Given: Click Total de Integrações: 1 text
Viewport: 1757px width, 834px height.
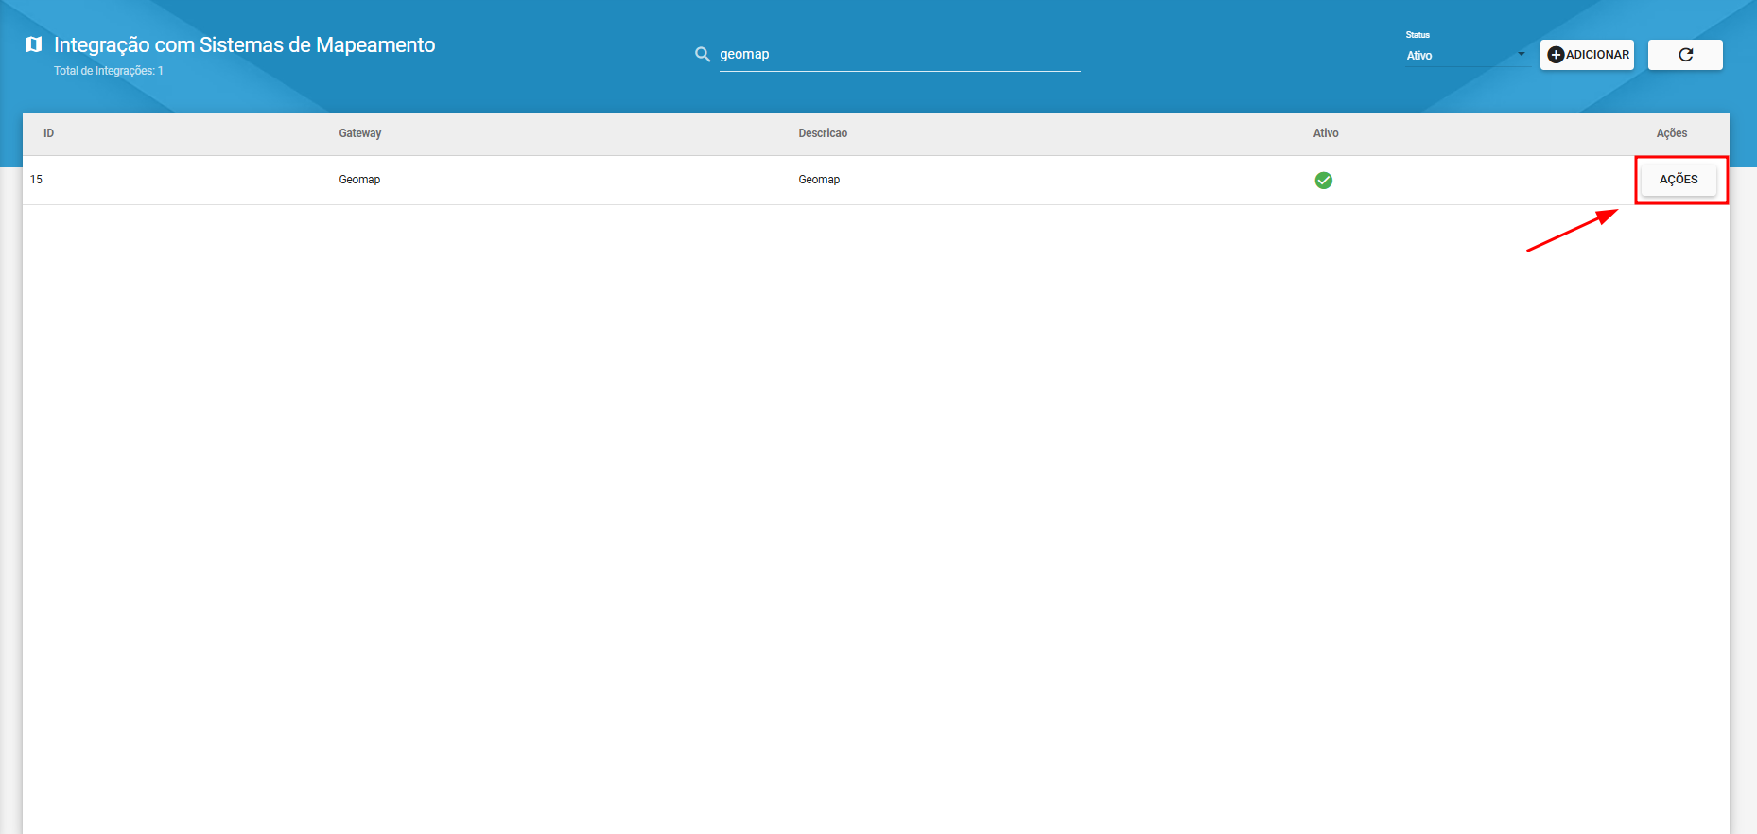Looking at the screenshot, I should [109, 71].
